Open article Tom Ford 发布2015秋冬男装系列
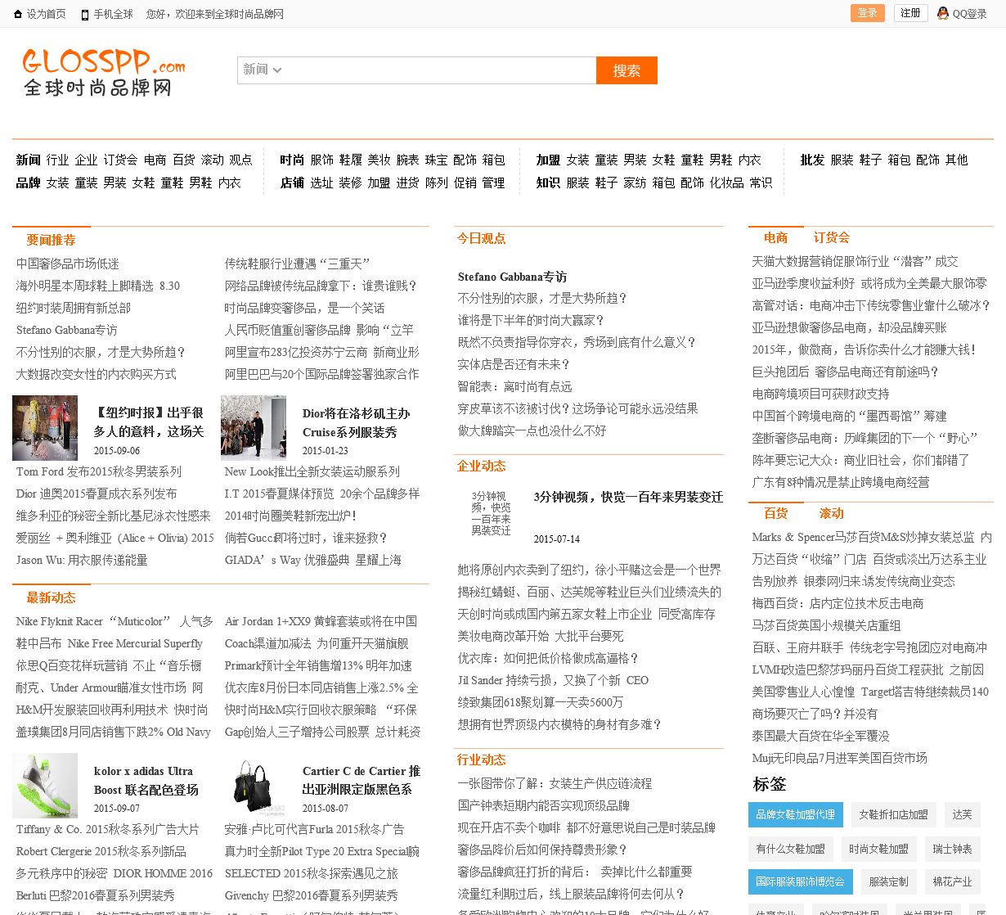1006x915 pixels. (99, 471)
